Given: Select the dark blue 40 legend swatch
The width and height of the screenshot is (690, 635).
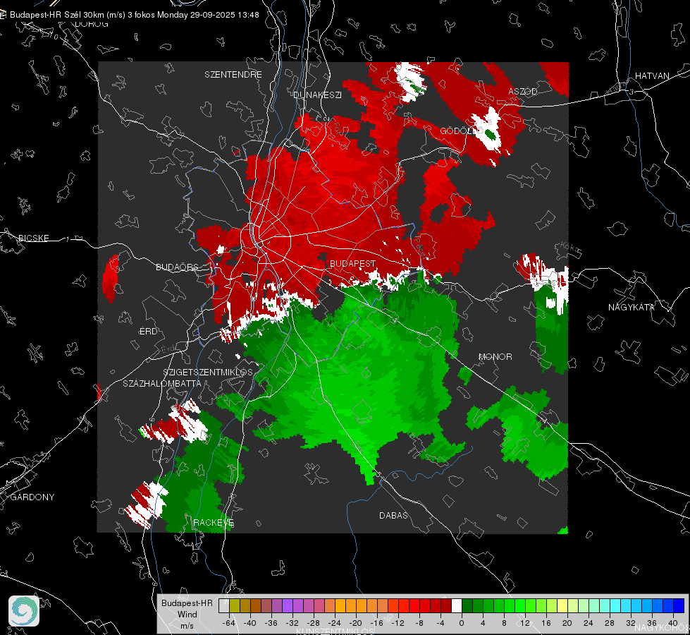Looking at the screenshot, I should 679,606.
